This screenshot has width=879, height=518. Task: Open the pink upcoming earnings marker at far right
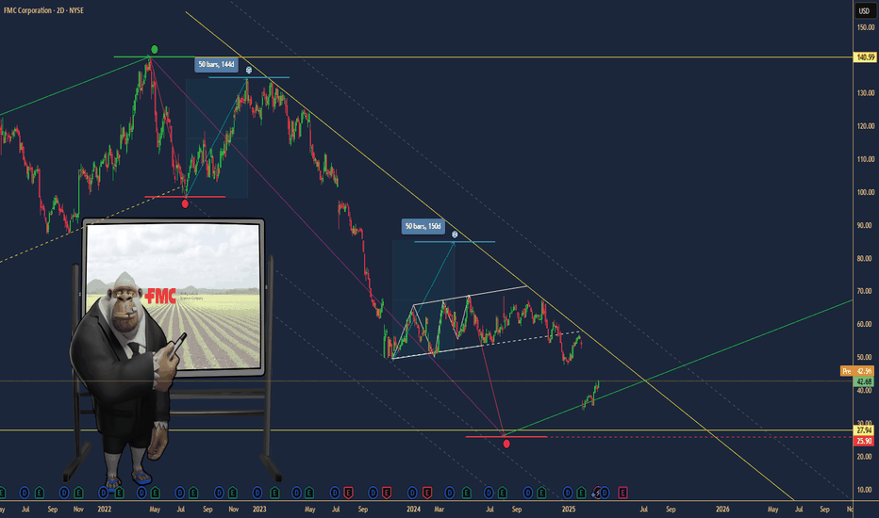point(622,493)
